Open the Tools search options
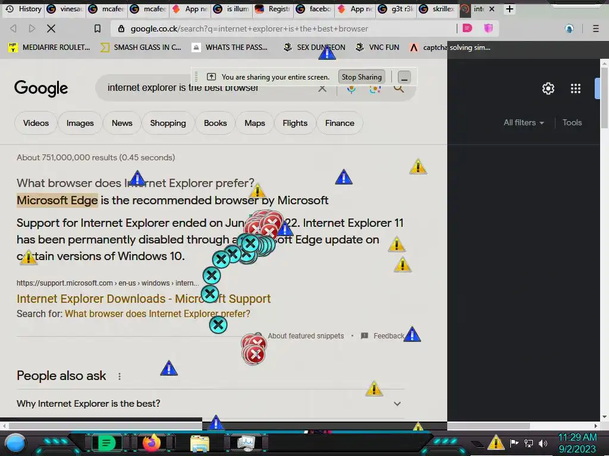This screenshot has height=456, width=609. 572,122
